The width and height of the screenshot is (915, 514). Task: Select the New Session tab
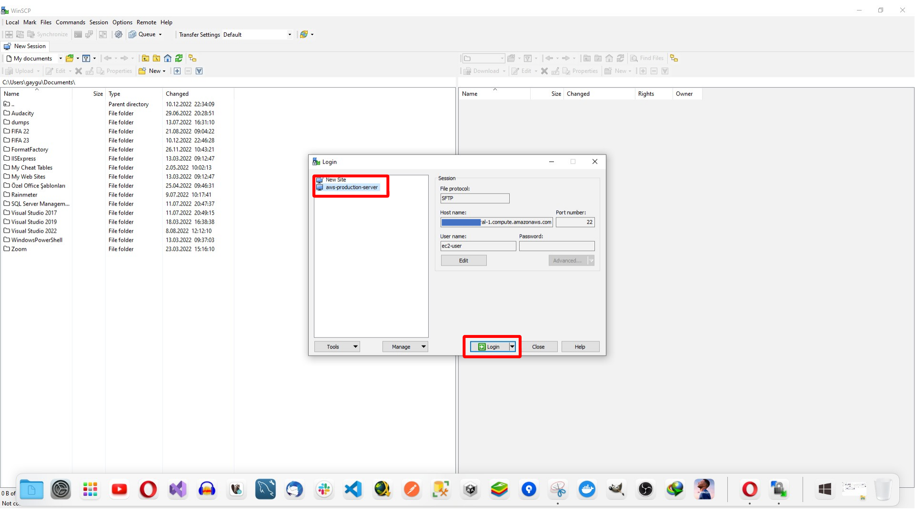click(x=25, y=46)
